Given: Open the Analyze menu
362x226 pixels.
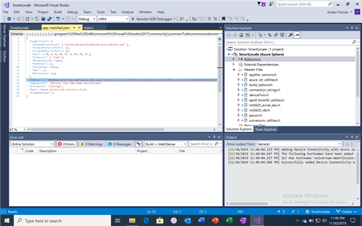Looking at the screenshot, I should (x=128, y=12).
